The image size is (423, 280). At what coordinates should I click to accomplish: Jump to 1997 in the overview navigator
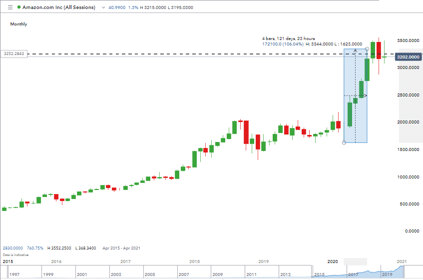click(x=14, y=274)
